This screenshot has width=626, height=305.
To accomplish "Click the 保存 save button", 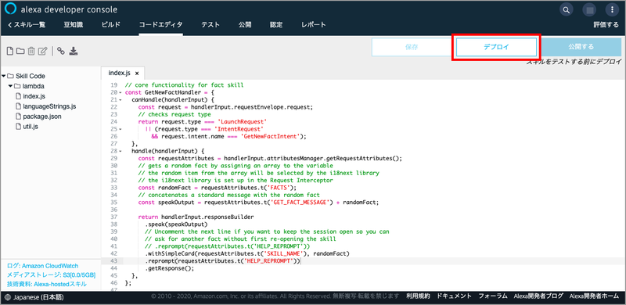I will [412, 47].
